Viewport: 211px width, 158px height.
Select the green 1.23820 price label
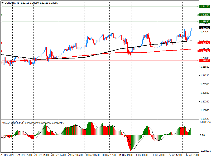[205, 15]
